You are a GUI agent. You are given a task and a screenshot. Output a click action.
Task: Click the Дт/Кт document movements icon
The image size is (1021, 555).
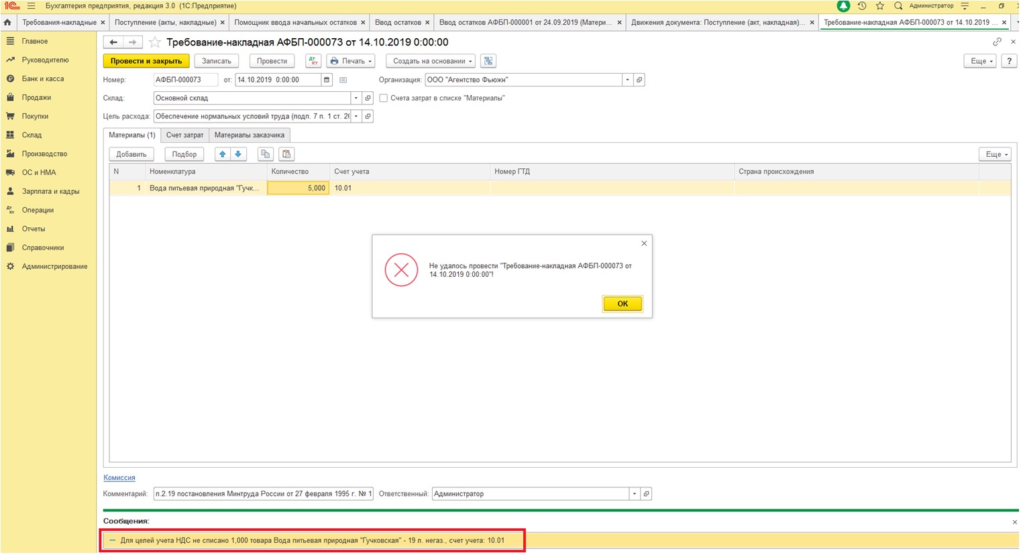pyautogui.click(x=313, y=61)
